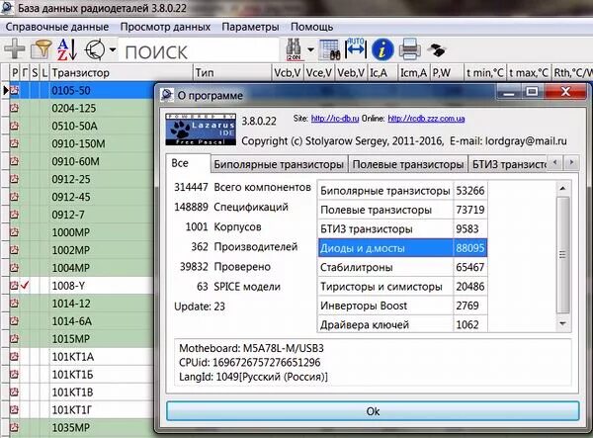Select Драйвера ключей row
593x438 pixels.
(x=402, y=325)
